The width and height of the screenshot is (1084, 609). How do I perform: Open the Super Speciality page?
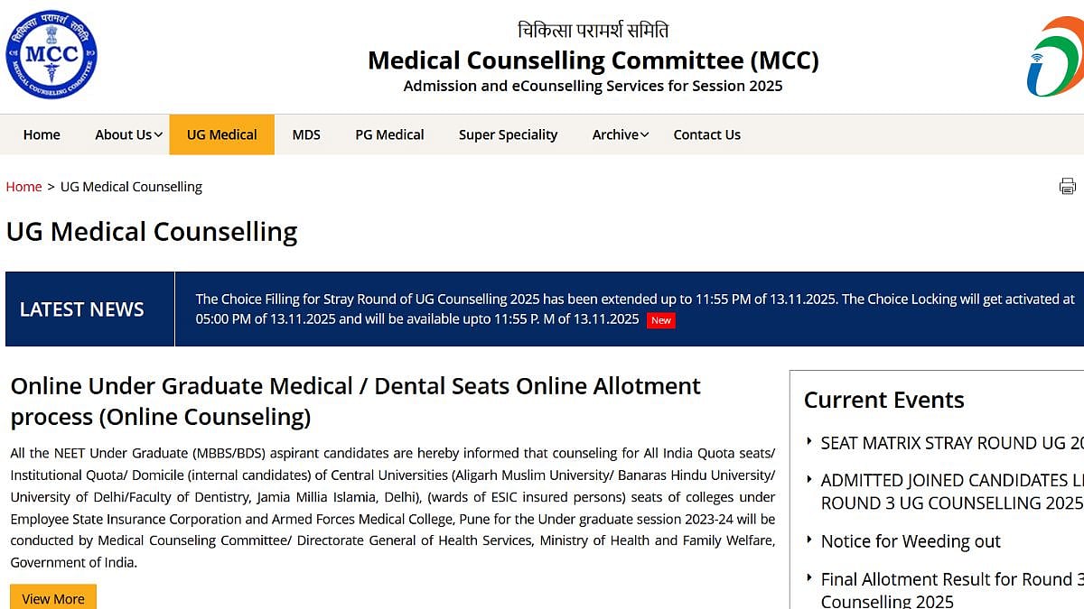(508, 134)
